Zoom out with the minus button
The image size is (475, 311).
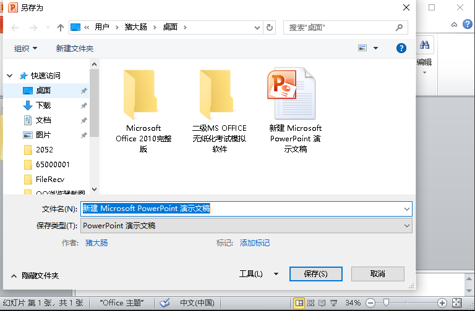[370, 303]
